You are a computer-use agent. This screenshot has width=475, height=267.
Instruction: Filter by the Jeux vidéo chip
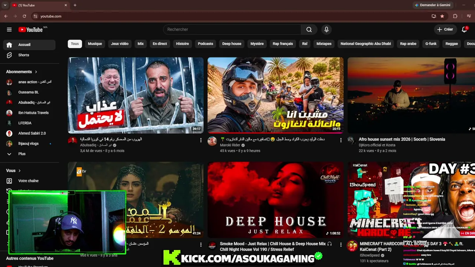point(120,44)
